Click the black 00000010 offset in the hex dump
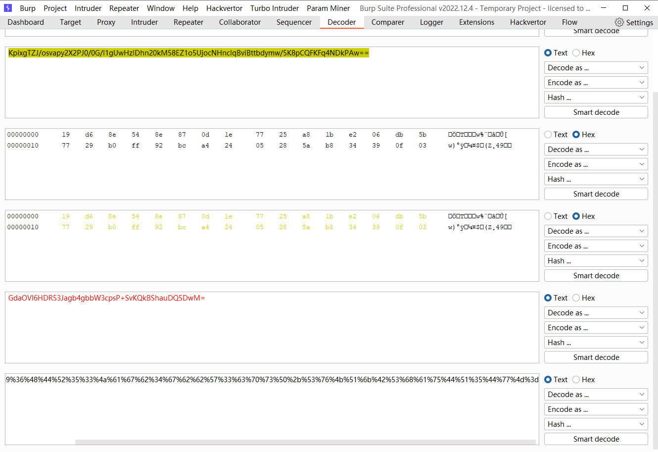658x452 pixels. pyautogui.click(x=23, y=146)
